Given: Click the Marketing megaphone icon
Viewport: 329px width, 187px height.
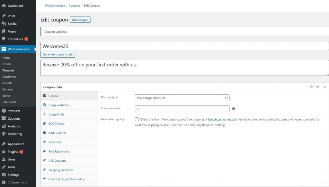Looking at the screenshot, I should point(4,134).
